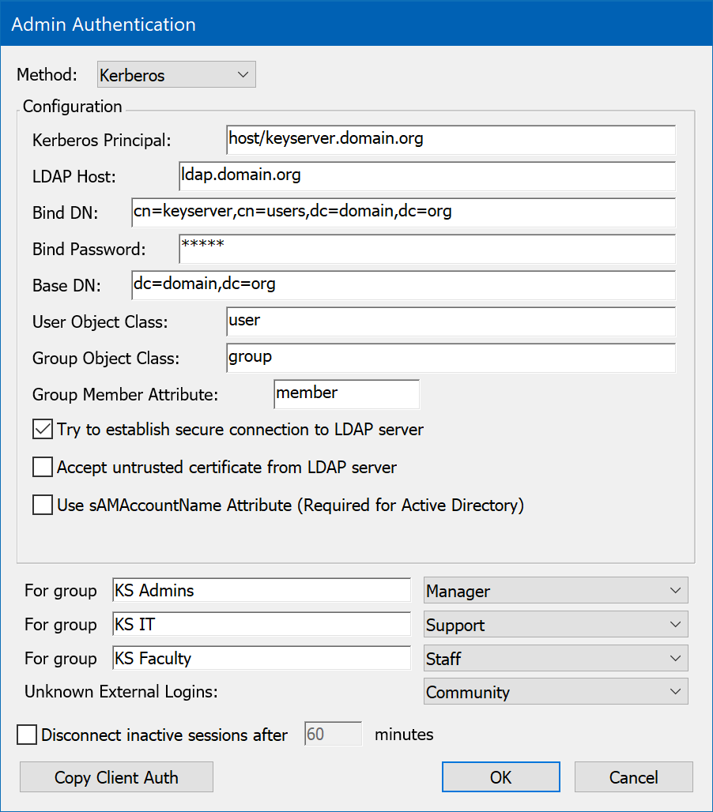Select the Group Member Attribute field
This screenshot has height=812, width=713.
[346, 394]
